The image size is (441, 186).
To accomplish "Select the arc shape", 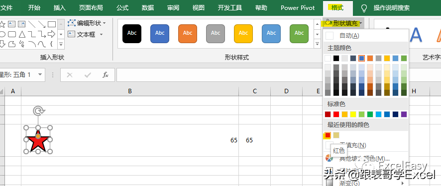I will (32, 44).
